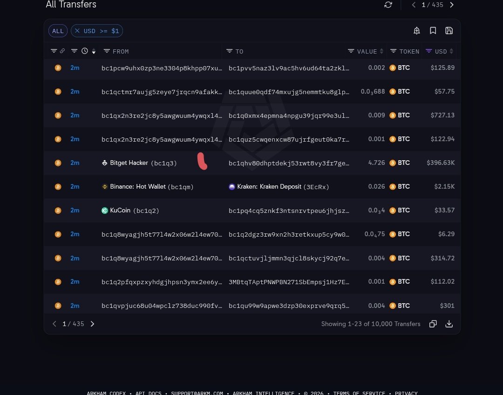Go to previous page at bottom
The image size is (503, 395).
[x=54, y=324]
